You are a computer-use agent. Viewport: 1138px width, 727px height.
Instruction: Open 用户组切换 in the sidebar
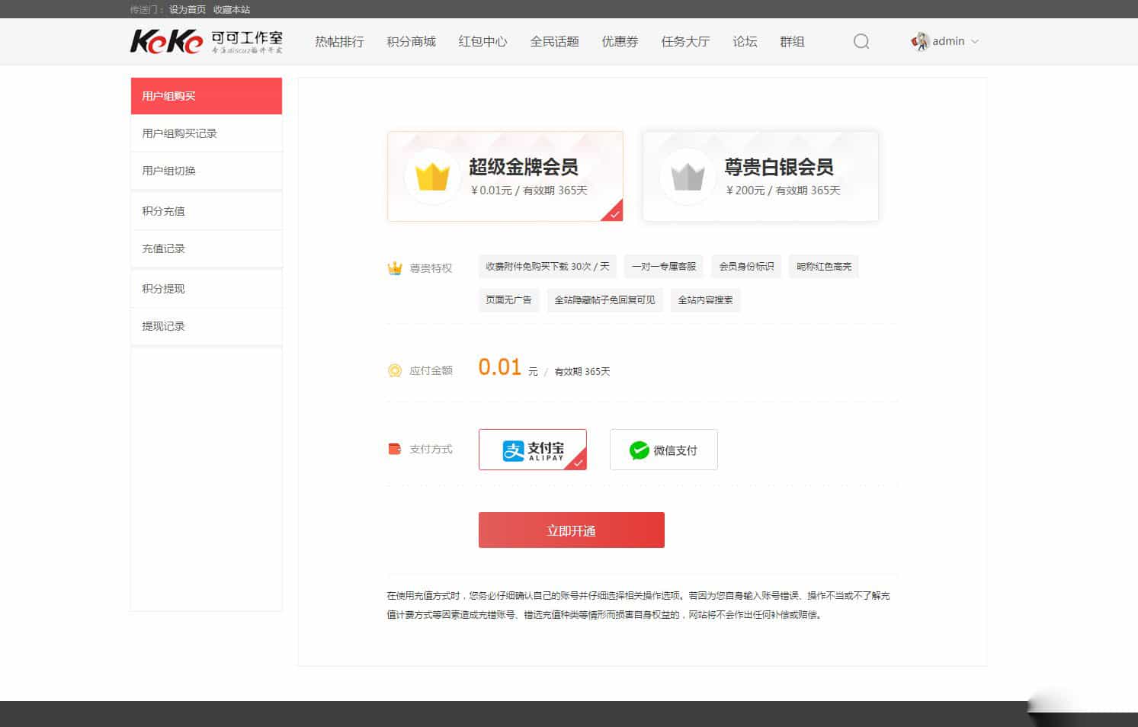point(207,171)
